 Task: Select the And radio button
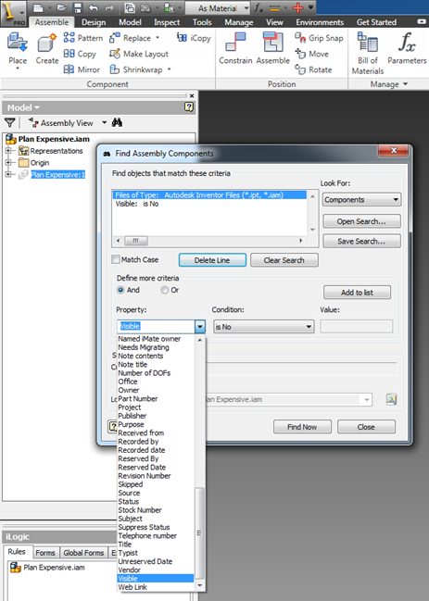(120, 290)
